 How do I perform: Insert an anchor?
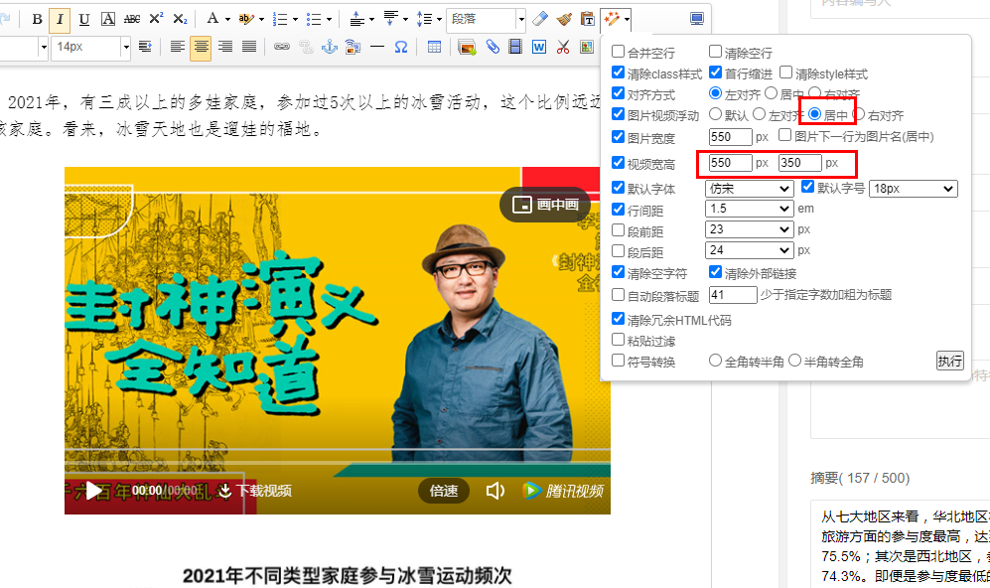330,47
